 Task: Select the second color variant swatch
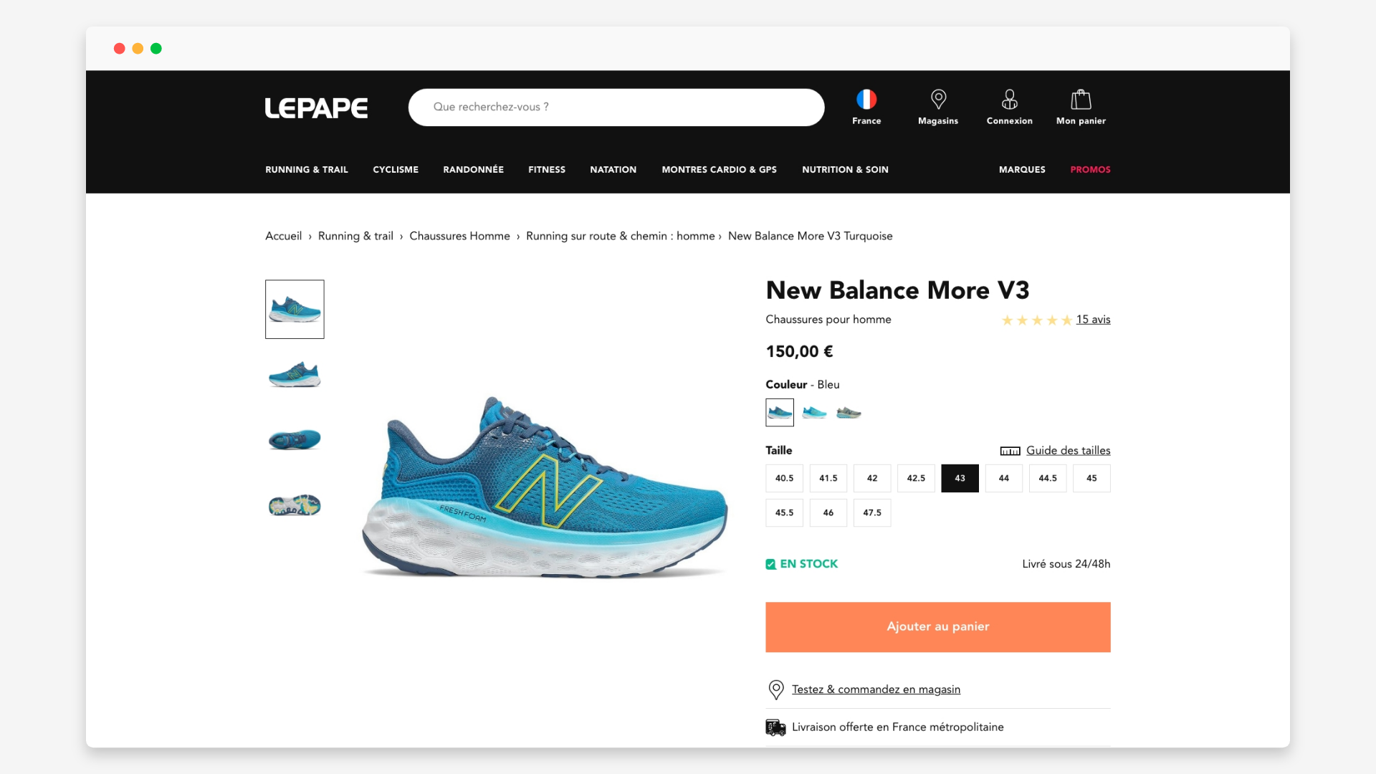click(x=814, y=413)
